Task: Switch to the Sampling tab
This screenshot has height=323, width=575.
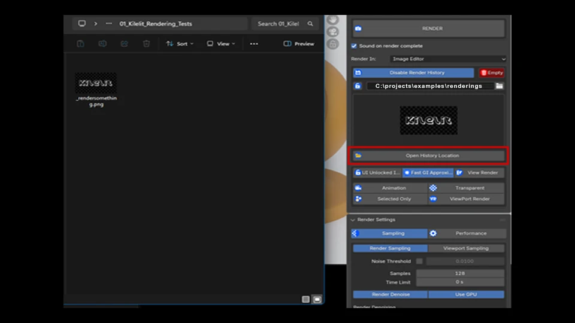Action: click(389, 233)
